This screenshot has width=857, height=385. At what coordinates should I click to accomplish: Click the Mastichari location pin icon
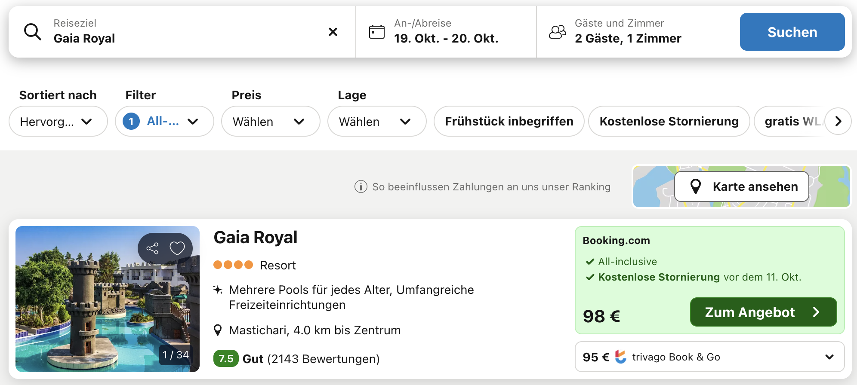218,330
